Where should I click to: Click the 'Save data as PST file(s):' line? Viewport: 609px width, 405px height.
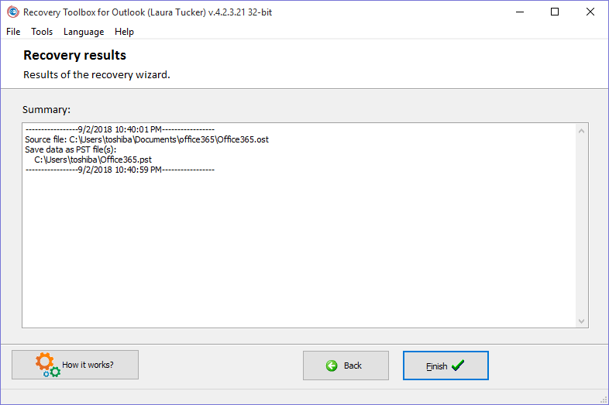71,149
